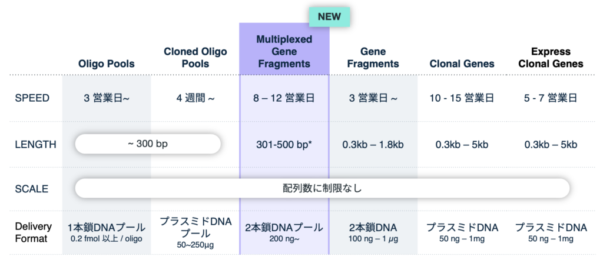This screenshot has height=260, width=603.
Task: Select the LENGTH row label
Action: click(35, 144)
